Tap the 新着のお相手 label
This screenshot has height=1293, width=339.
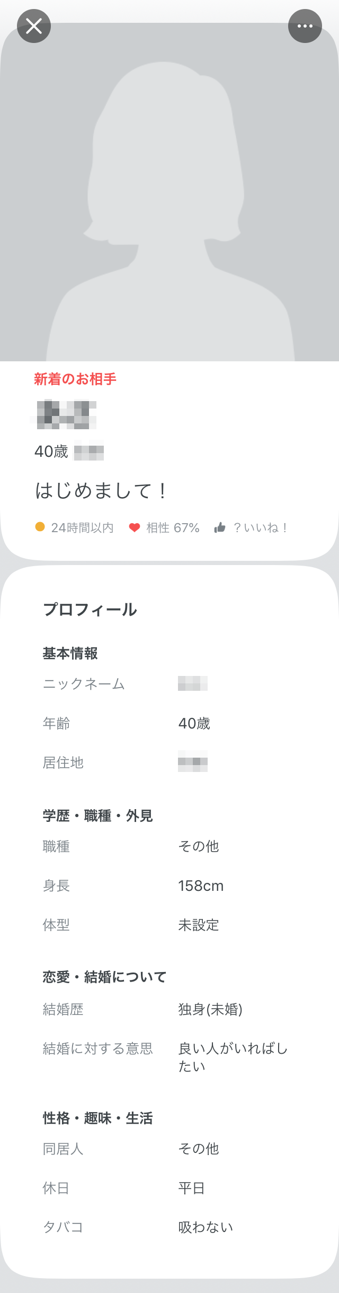click(x=75, y=379)
